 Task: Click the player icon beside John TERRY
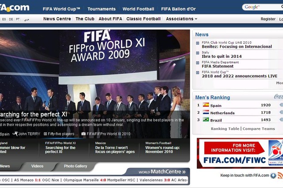pos(15,134)
